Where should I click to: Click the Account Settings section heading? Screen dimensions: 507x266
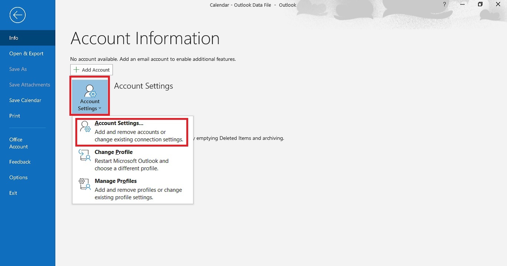(x=143, y=86)
